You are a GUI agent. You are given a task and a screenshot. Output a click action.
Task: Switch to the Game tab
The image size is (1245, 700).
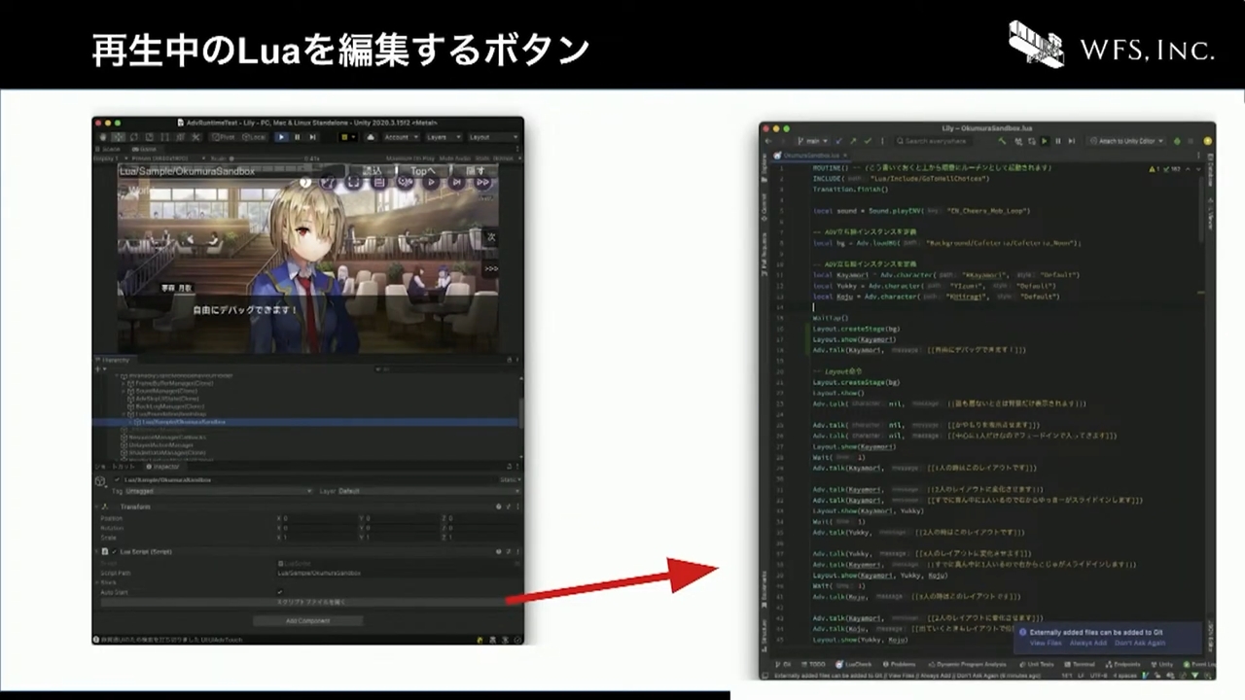143,149
